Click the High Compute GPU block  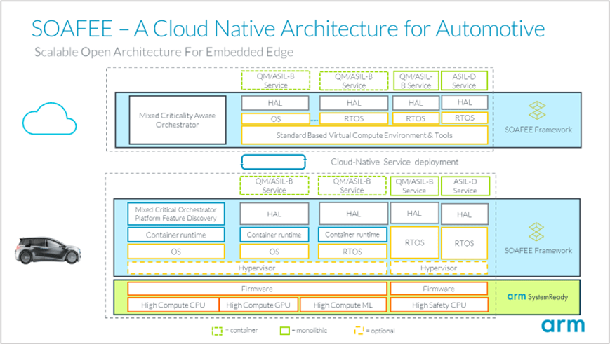click(x=258, y=305)
